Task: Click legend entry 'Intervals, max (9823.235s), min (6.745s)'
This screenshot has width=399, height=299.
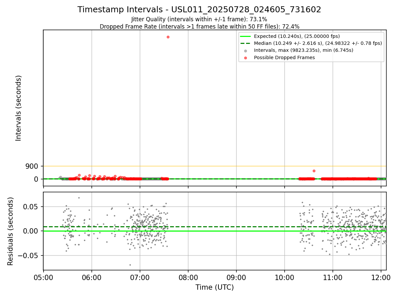Action: (303, 50)
